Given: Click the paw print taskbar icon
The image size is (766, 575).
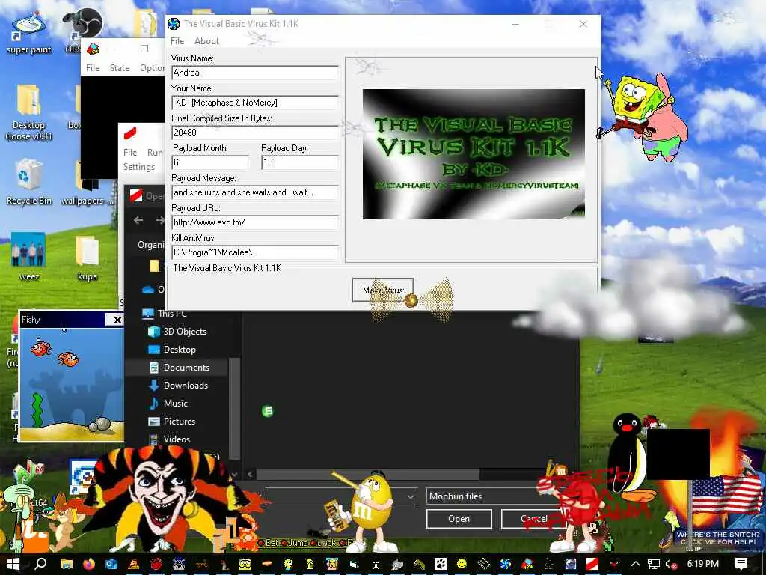Looking at the screenshot, I should pos(441,564).
